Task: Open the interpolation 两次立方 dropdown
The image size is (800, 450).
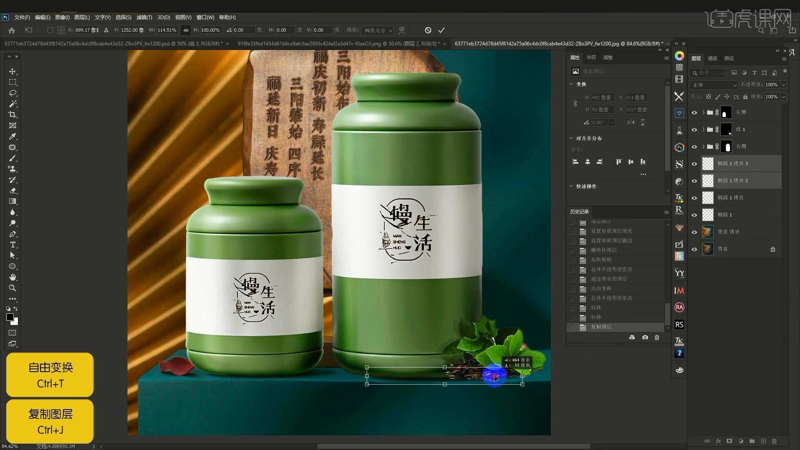Action: pyautogui.click(x=377, y=30)
